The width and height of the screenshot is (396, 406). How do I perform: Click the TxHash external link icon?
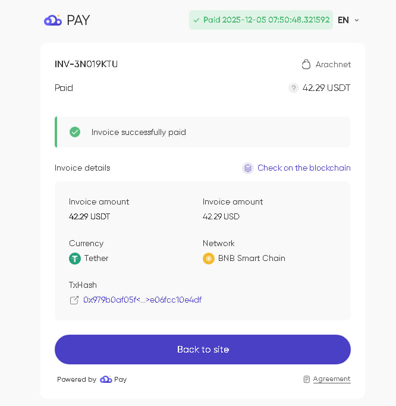coord(74,300)
